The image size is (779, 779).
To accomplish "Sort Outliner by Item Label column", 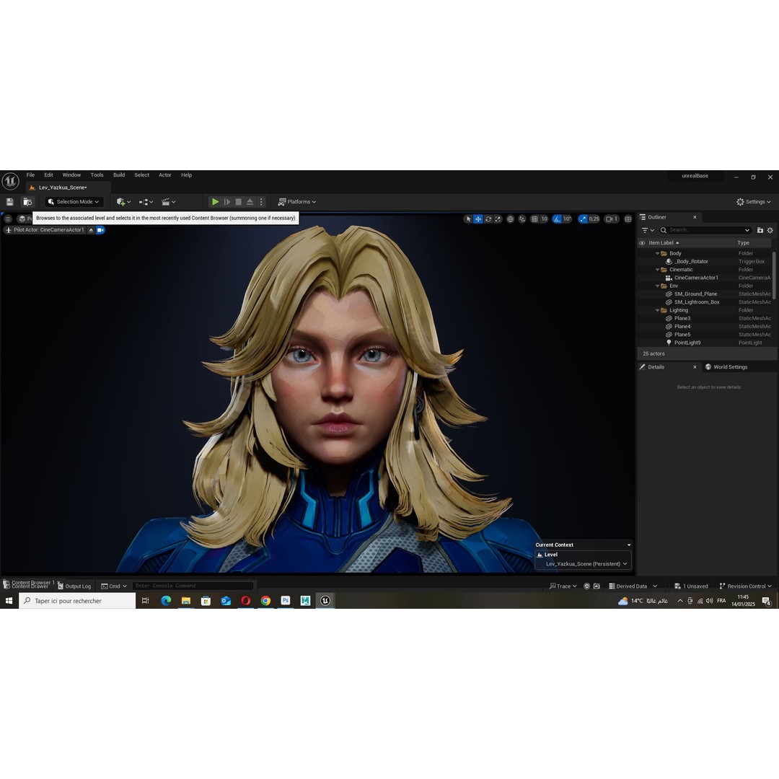I will pos(664,243).
